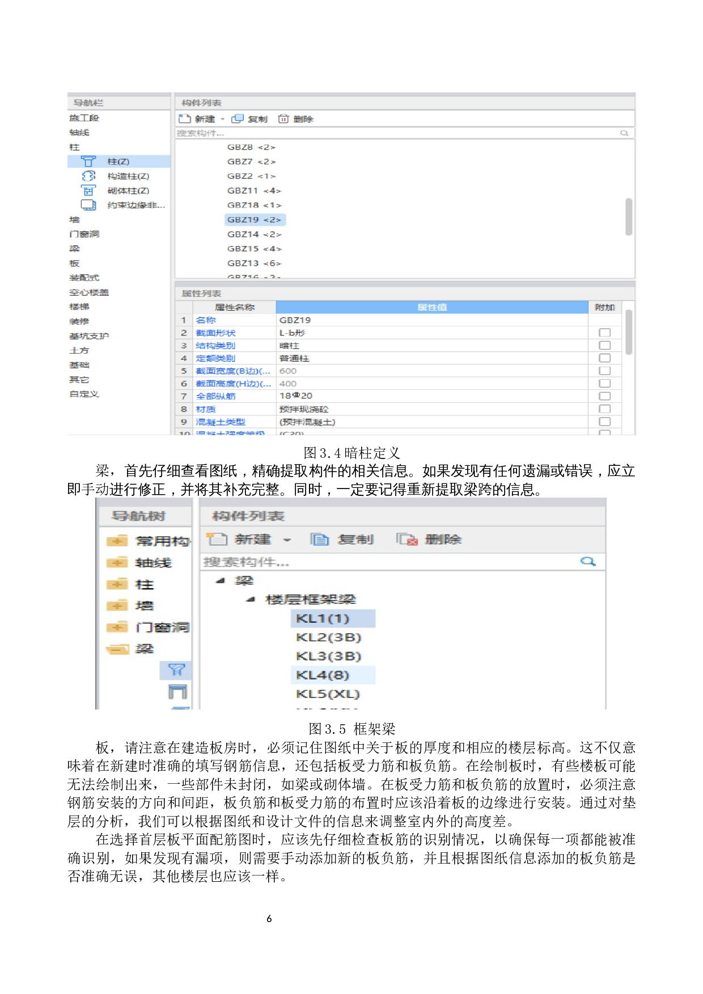Open 基坑支护 in the navigation bar

tap(89, 336)
